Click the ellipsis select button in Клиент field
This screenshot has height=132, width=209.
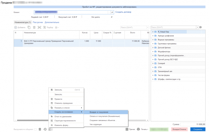(x=109, y=12)
